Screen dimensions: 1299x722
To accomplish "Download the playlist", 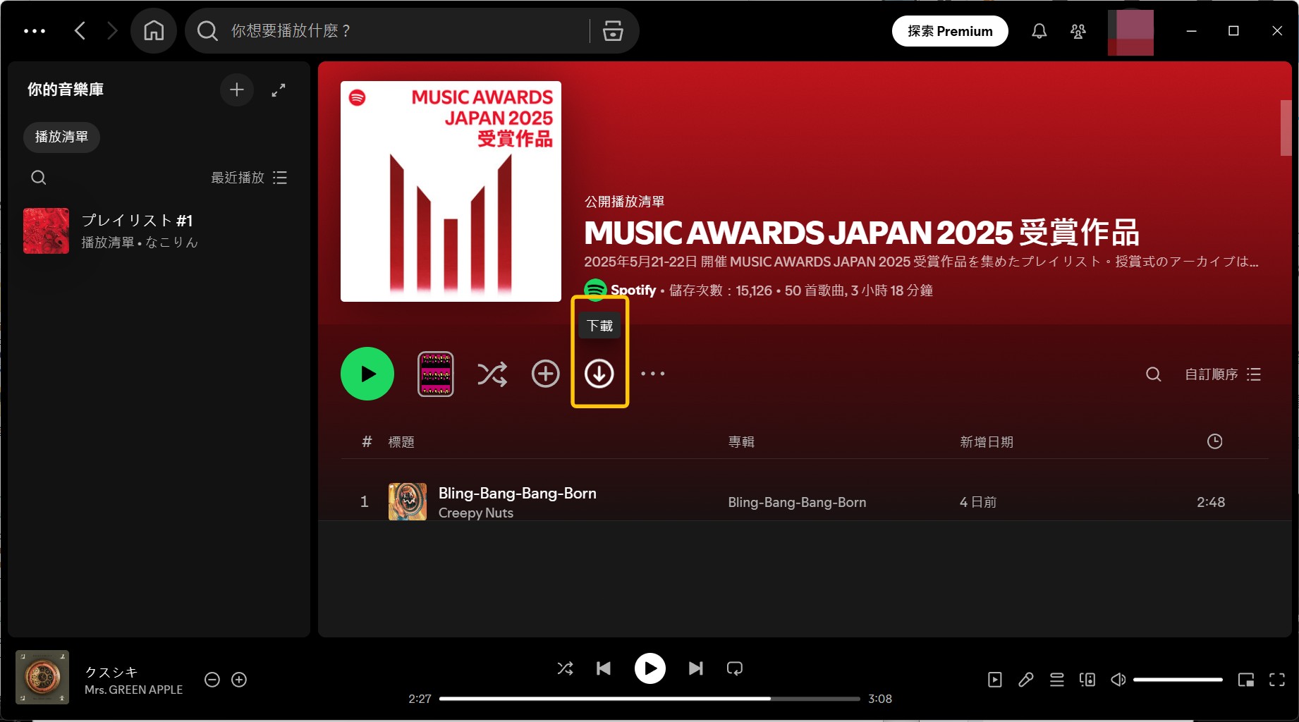I will tap(599, 374).
